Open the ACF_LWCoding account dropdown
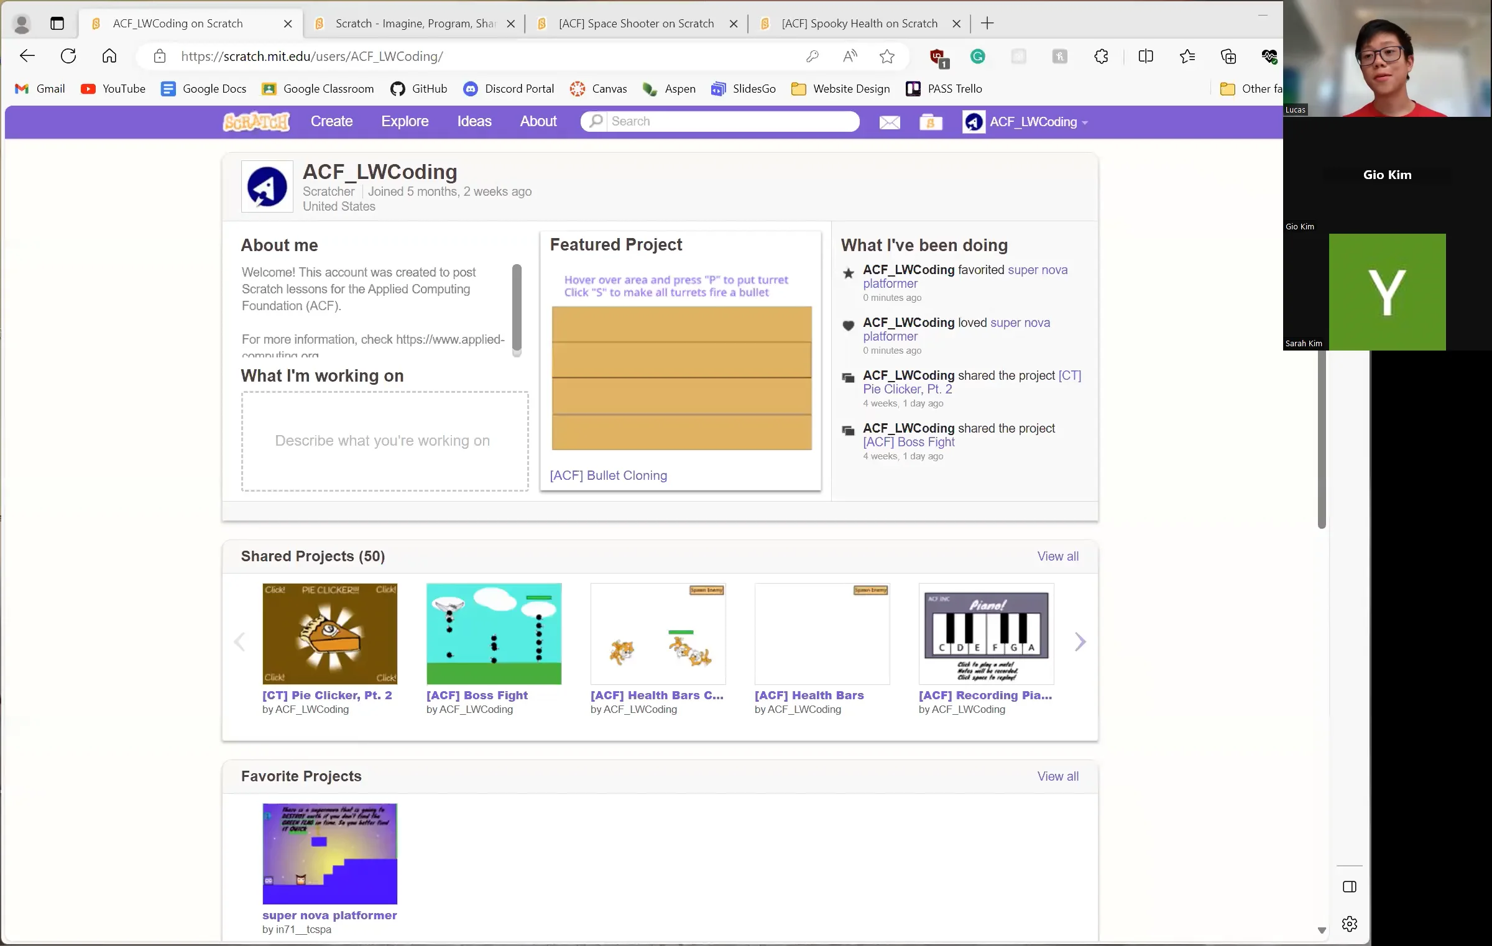Screen dimensions: 1492x946 (x=1026, y=122)
